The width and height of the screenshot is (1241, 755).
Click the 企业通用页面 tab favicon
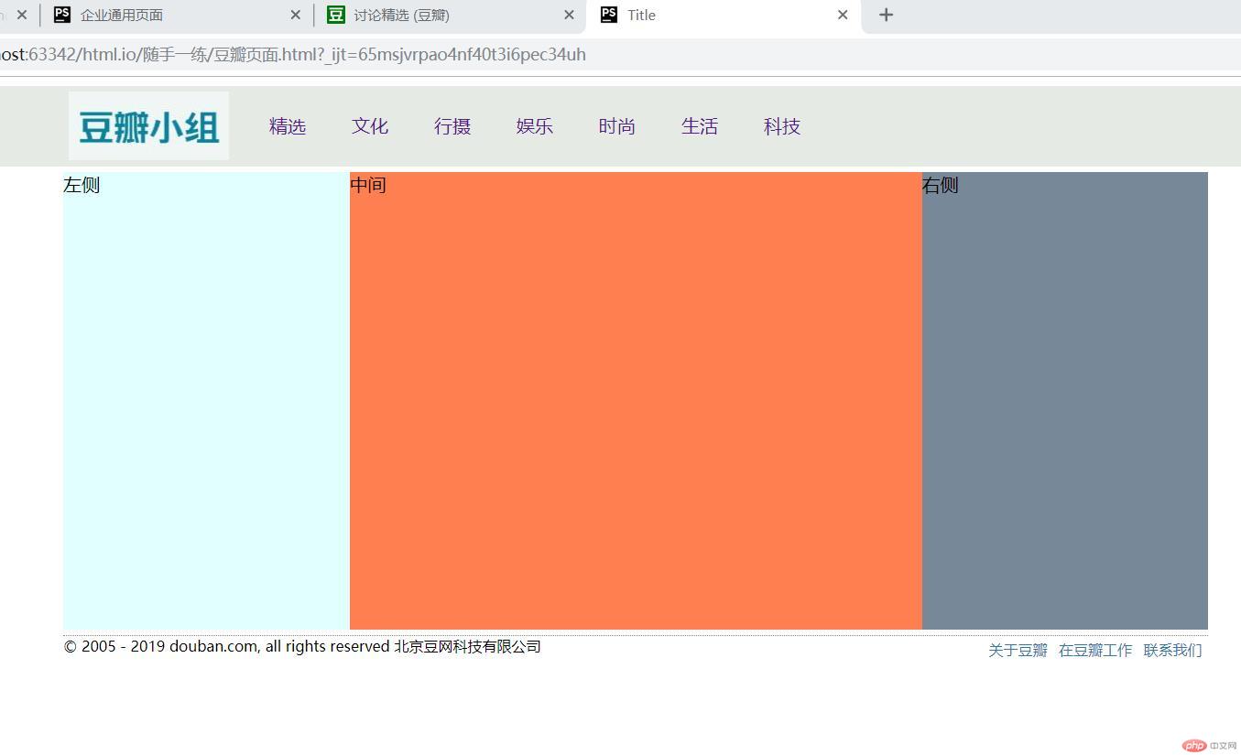[62, 15]
